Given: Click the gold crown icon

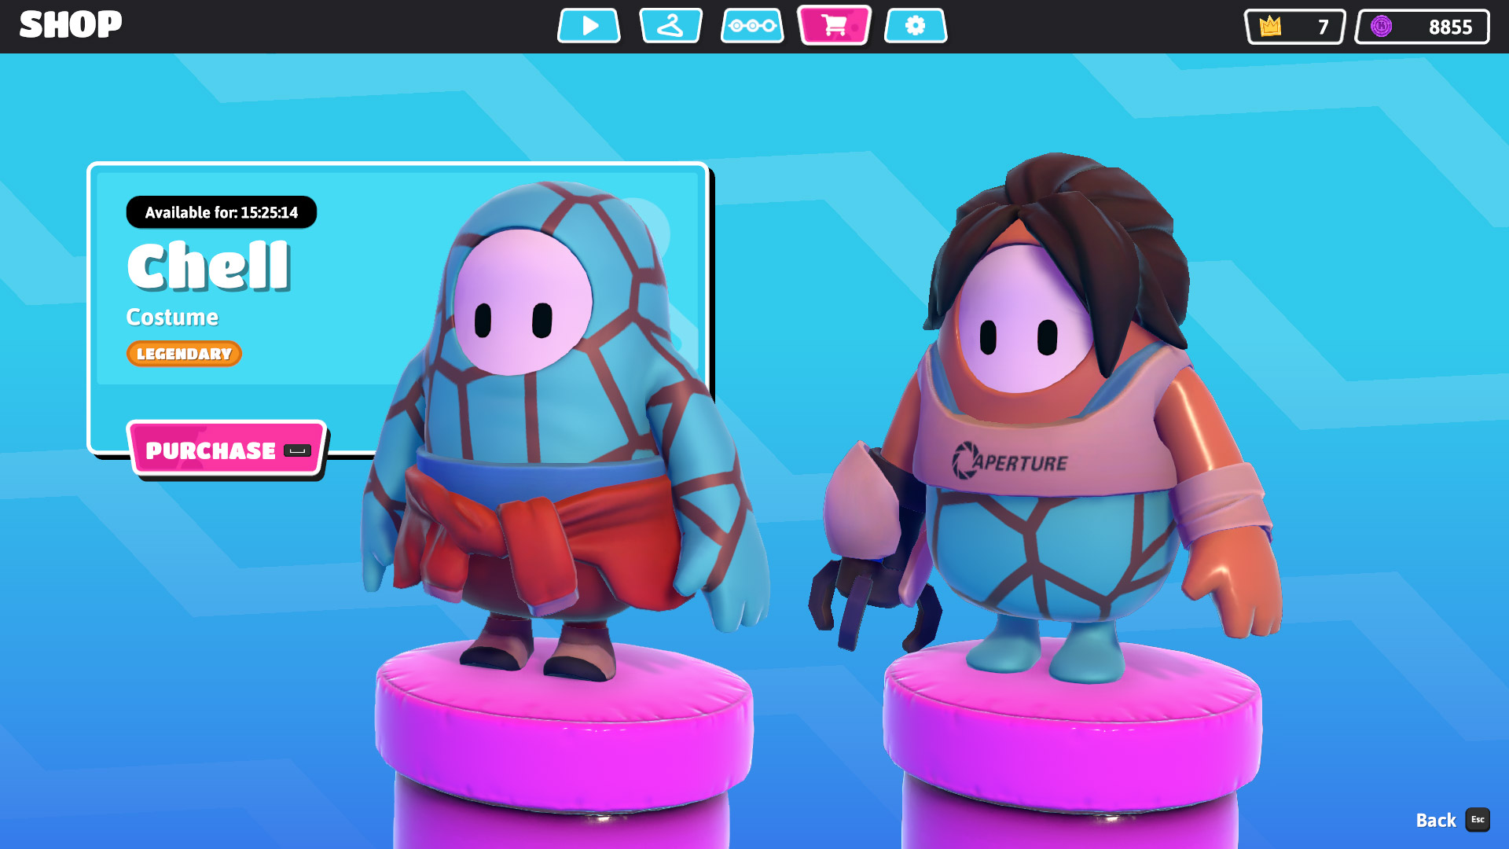Looking at the screenshot, I should click(x=1270, y=27).
